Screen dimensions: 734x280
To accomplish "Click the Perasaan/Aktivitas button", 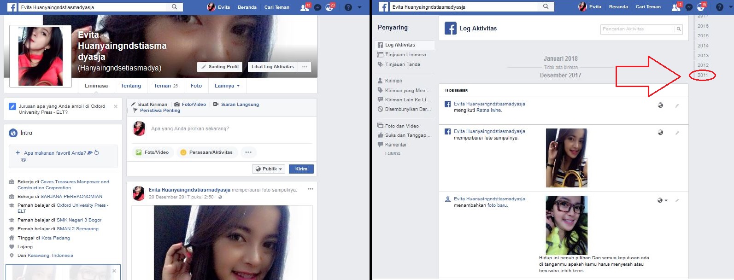I will click(207, 152).
